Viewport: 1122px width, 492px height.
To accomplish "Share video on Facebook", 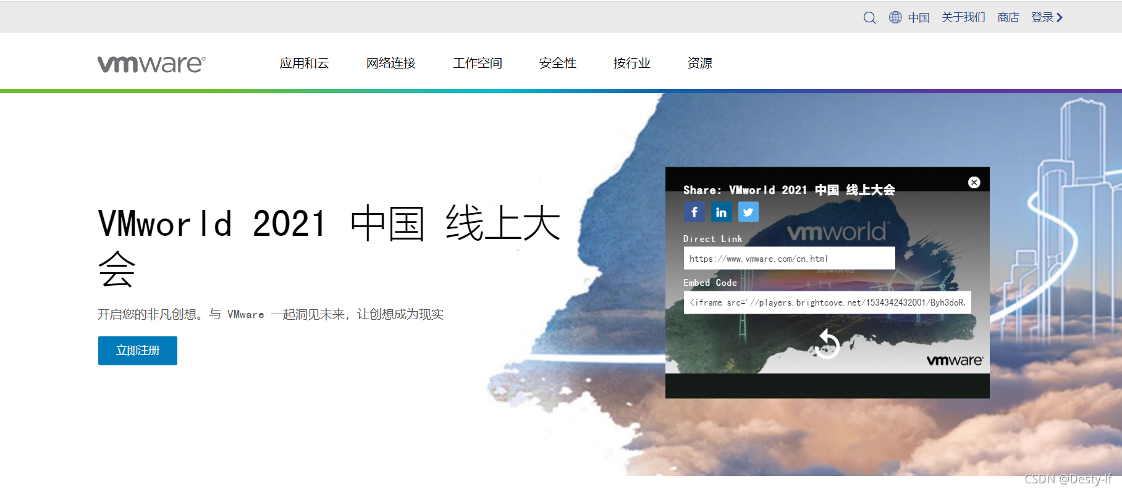I will [694, 212].
